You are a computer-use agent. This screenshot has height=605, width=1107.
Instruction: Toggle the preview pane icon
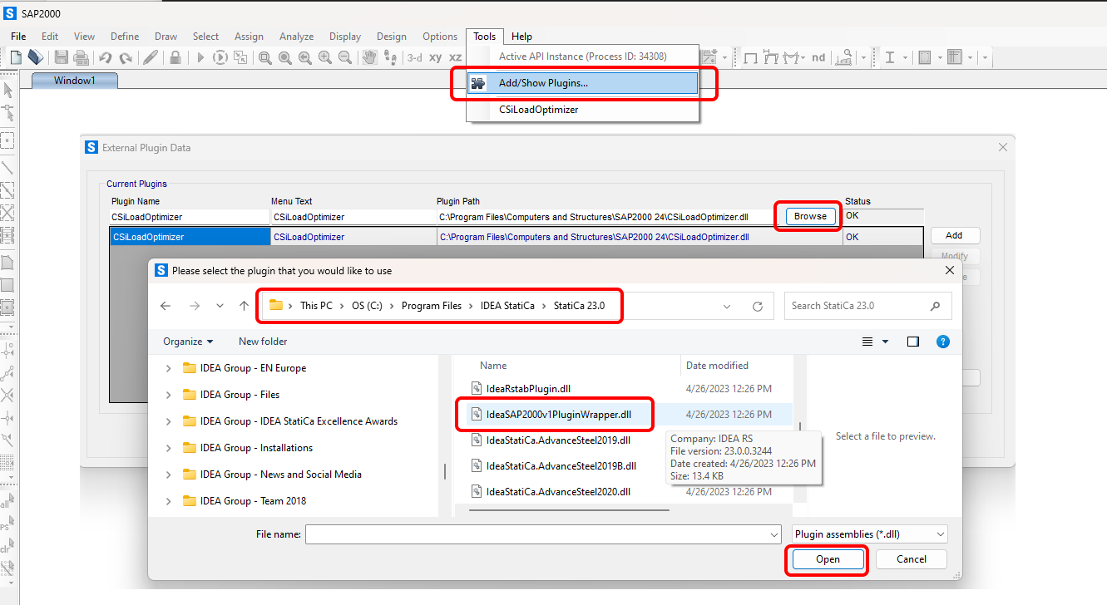point(913,342)
